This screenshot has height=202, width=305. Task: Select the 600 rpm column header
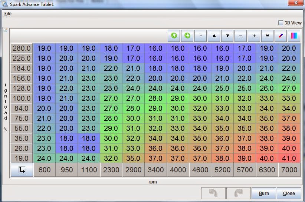[x=45, y=170]
